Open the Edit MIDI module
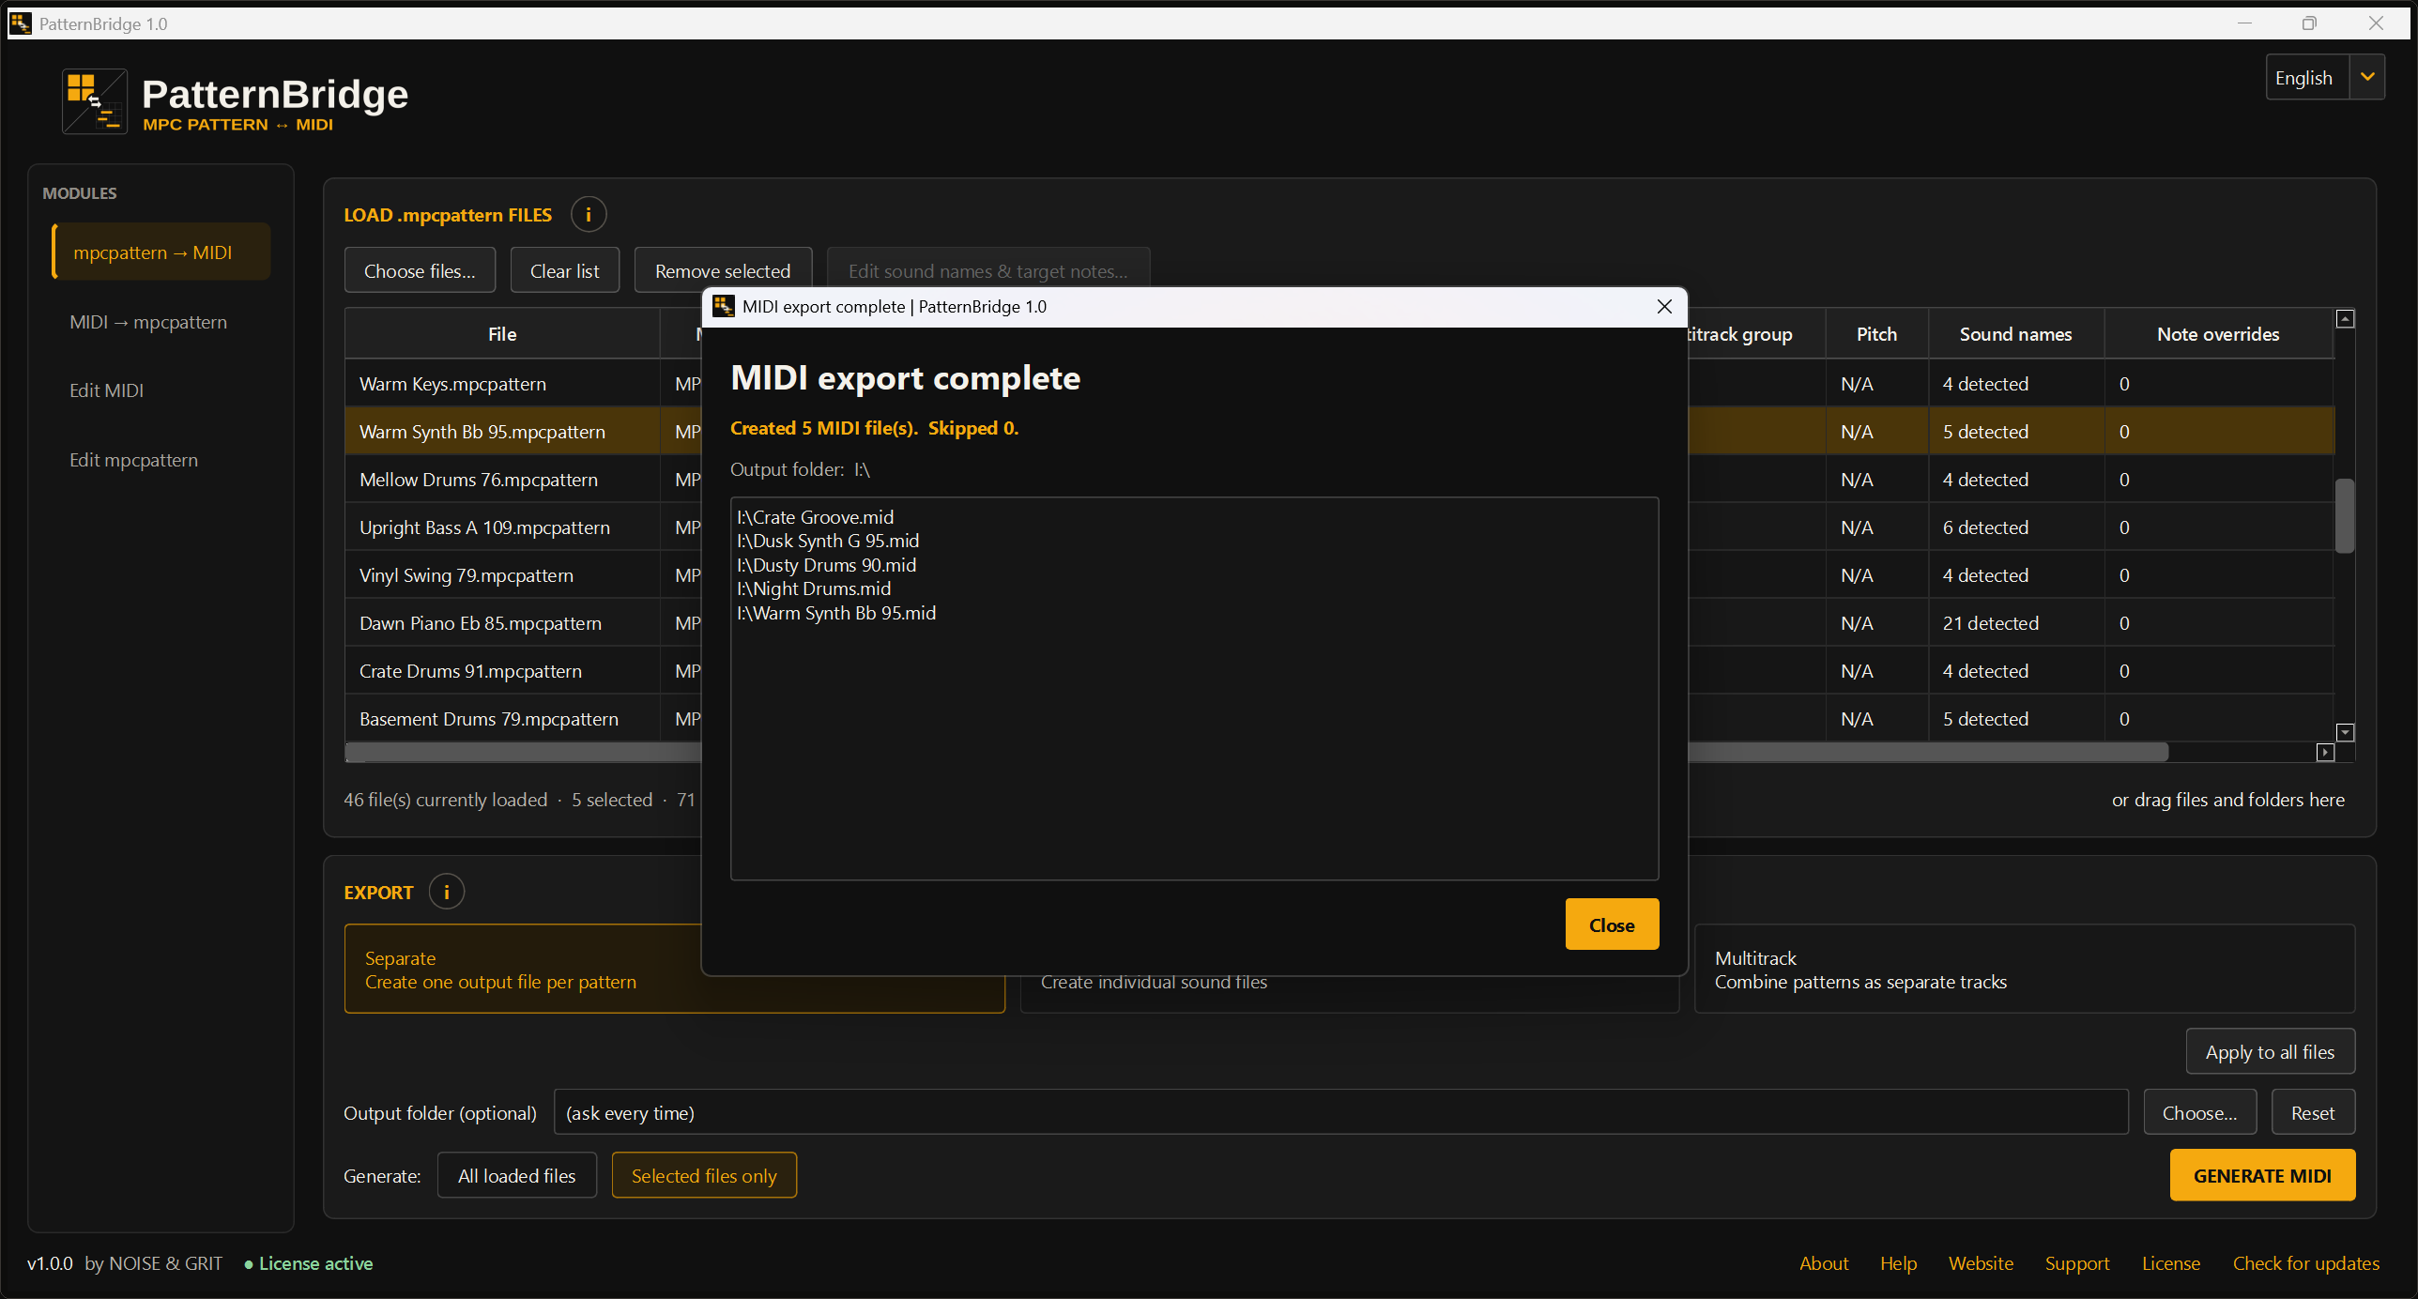The width and height of the screenshot is (2418, 1299). click(x=107, y=390)
